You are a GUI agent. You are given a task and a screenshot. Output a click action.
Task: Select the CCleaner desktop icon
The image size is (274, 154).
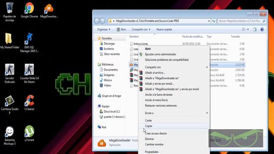point(30,103)
